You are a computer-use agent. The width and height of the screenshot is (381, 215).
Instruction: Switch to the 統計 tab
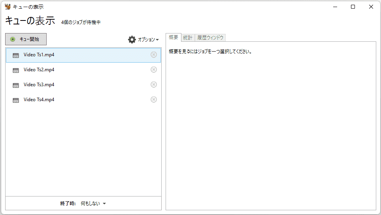(188, 37)
